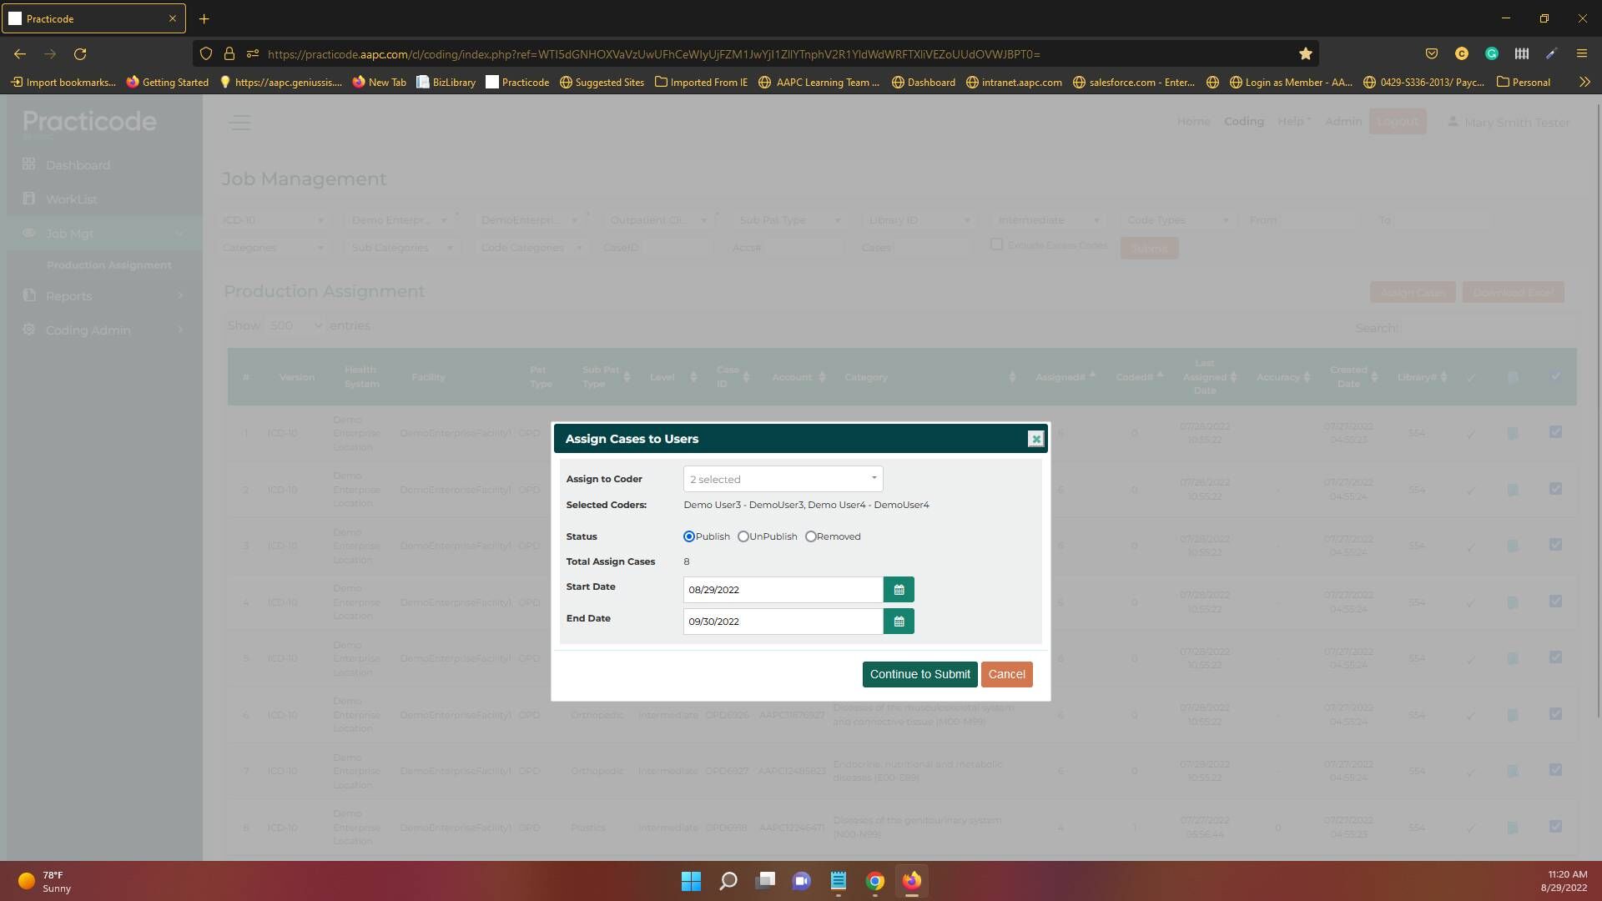The width and height of the screenshot is (1602, 901).
Task: Open the End Date calendar picker
Action: click(899, 622)
